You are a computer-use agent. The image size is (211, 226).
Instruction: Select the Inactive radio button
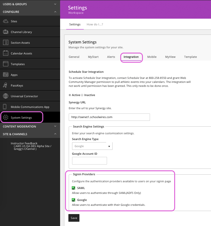(82, 95)
